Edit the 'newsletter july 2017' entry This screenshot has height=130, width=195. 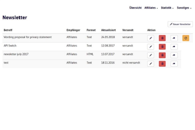point(150,55)
